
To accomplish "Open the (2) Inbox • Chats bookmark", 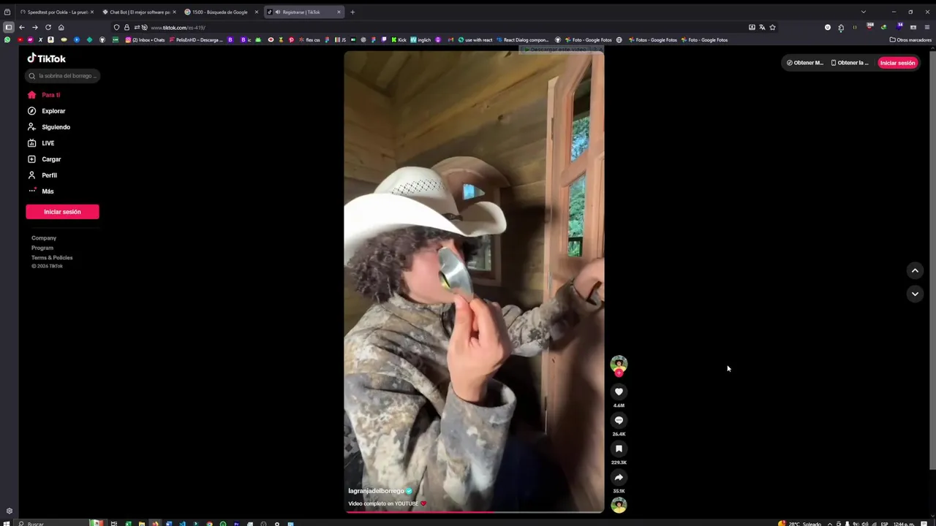I will pos(145,40).
